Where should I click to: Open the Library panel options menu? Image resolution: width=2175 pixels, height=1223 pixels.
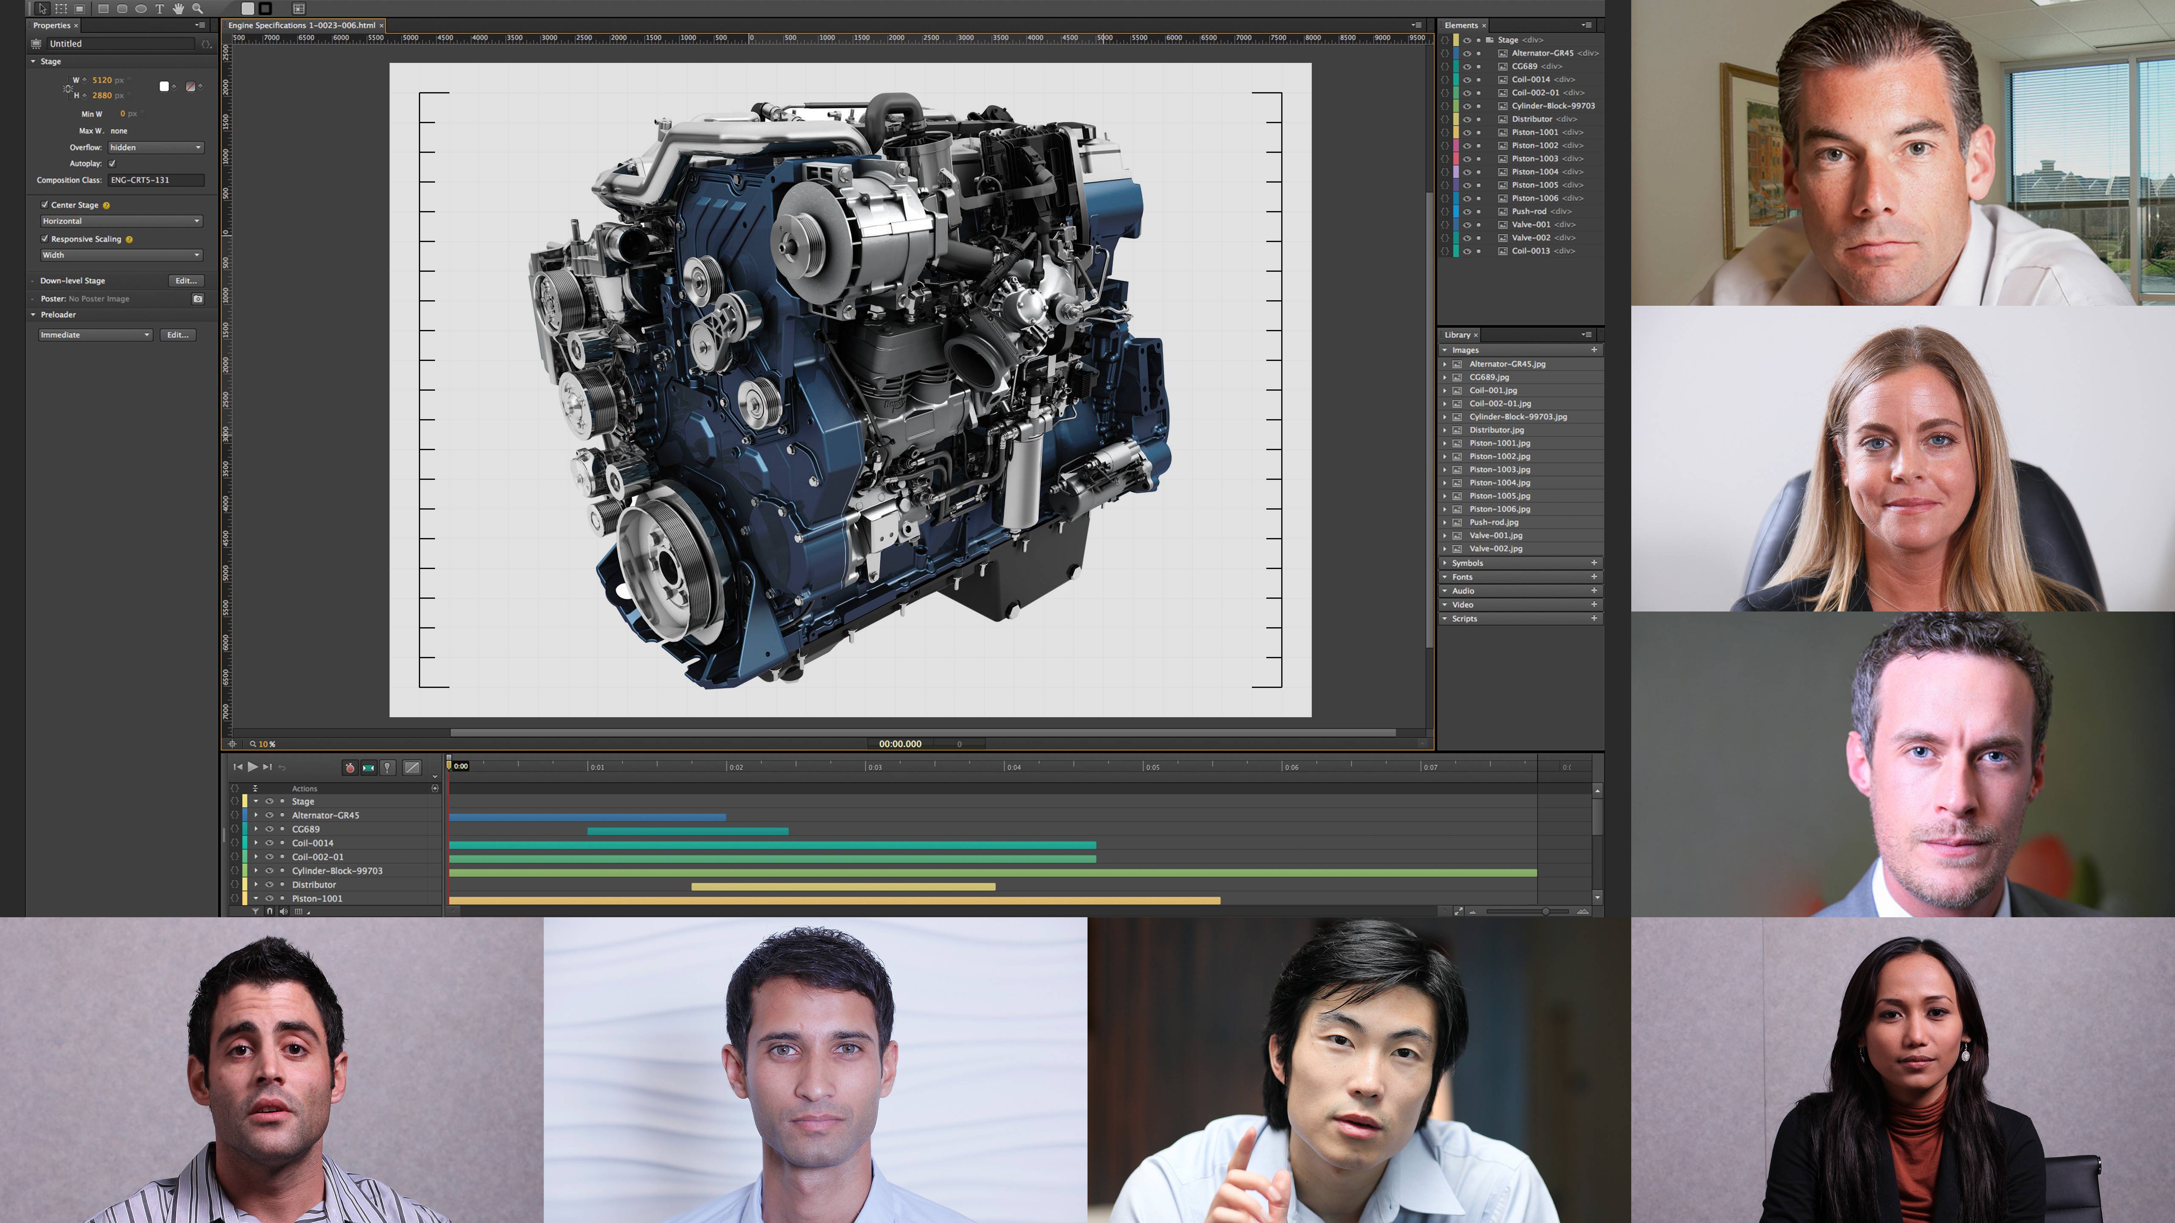pos(1587,335)
